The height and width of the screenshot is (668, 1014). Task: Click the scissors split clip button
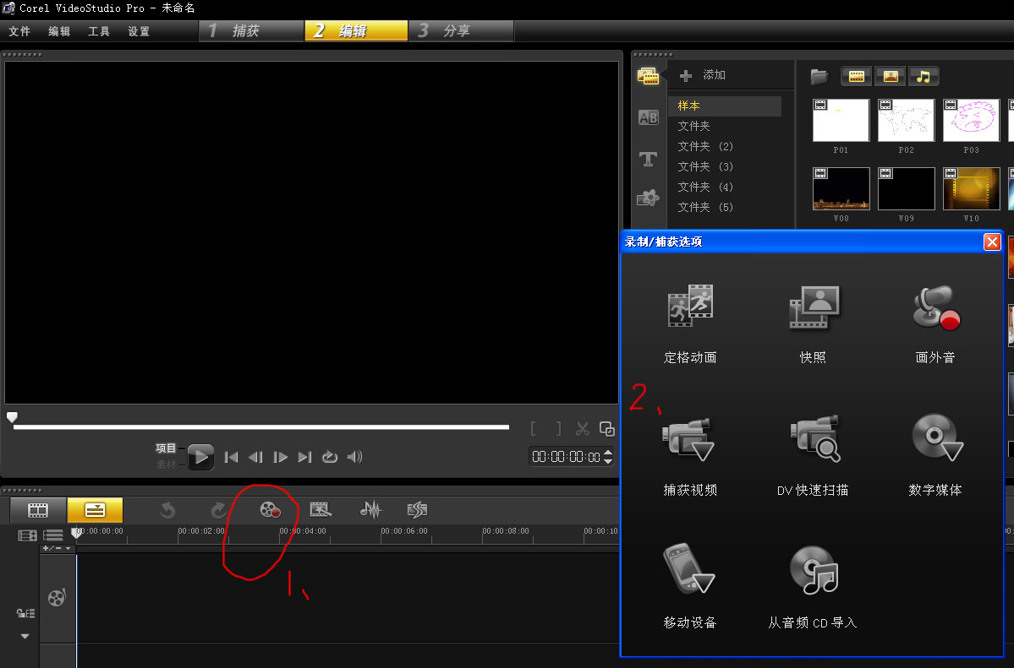(583, 428)
